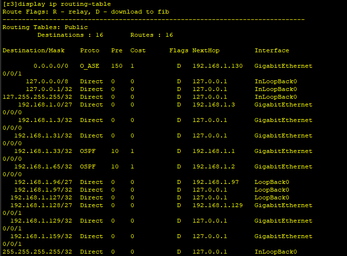Image resolution: width=347 pixels, height=256 pixels.
Task: Select the 'Route Flags: R - relay' line
Action: [x=86, y=12]
